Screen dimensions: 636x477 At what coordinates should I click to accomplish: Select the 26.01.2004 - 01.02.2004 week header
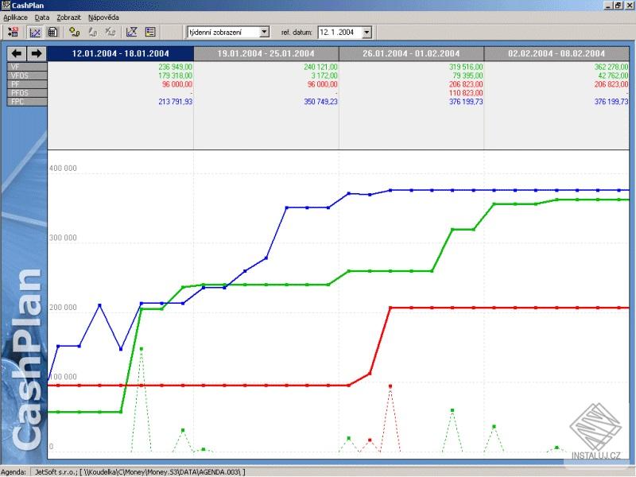coord(411,53)
